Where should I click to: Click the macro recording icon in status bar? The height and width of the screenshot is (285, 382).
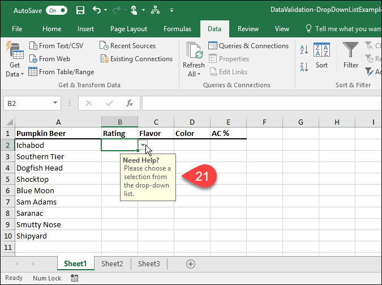click(x=74, y=278)
